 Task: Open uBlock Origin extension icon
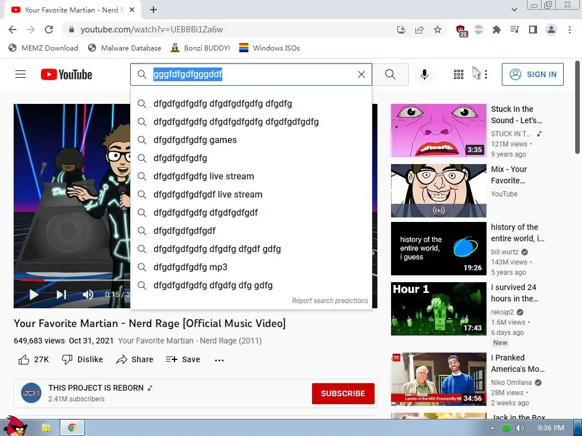pyautogui.click(x=461, y=31)
